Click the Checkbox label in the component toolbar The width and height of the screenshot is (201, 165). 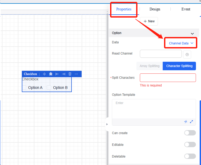pyautogui.click(x=30, y=74)
